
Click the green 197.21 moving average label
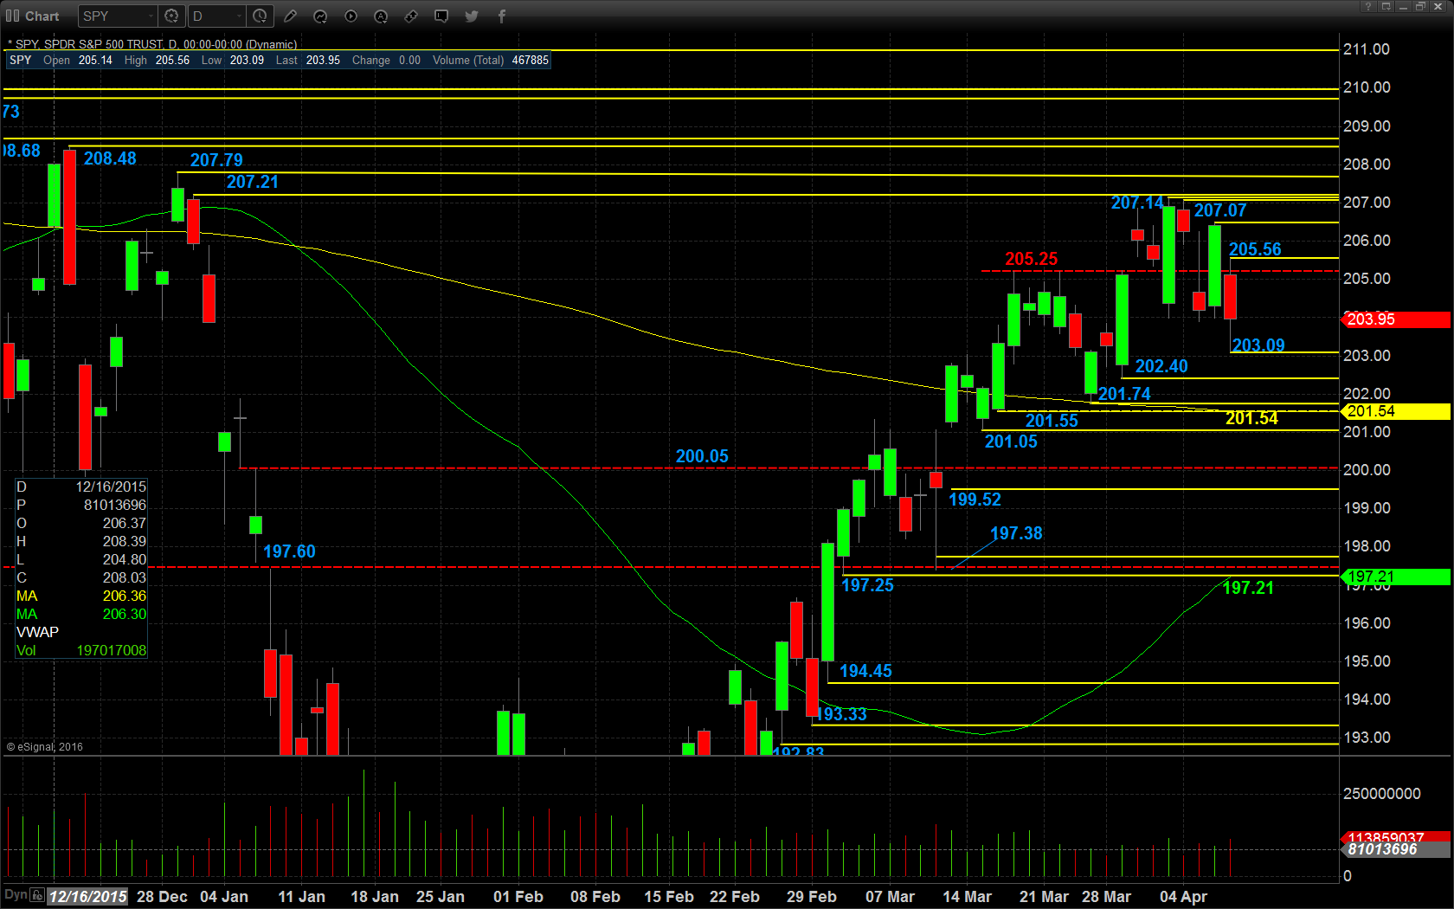pyautogui.click(x=1248, y=588)
